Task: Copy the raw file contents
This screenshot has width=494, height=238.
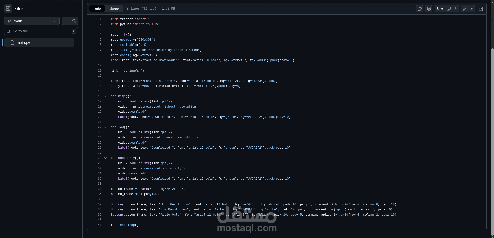Action: (x=448, y=8)
